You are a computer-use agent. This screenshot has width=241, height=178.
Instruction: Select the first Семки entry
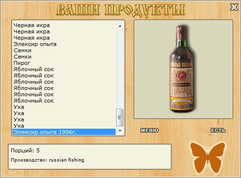(x=64, y=50)
